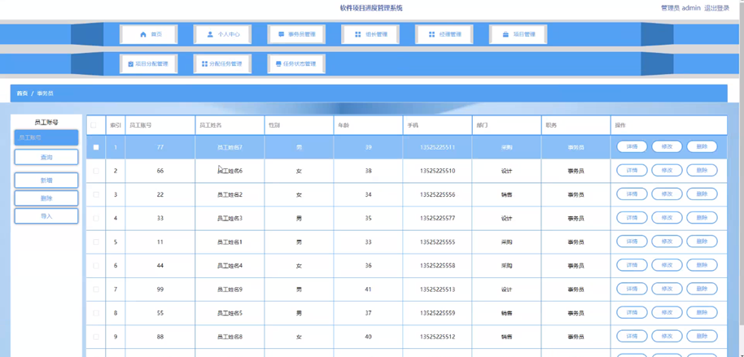744x357 pixels.
Task: Click the 新增 add button
Action: (46, 181)
